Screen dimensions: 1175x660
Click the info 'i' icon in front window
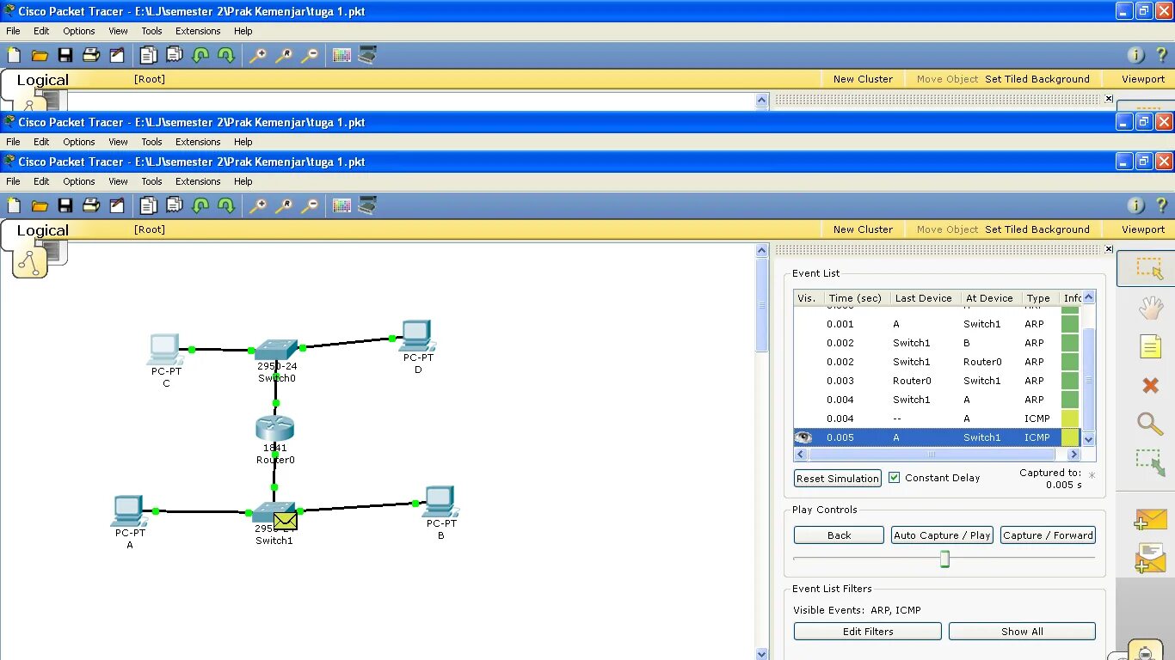(1136, 205)
